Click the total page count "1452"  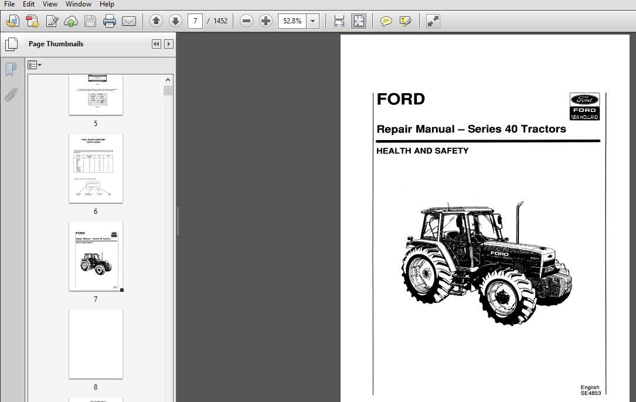(220, 21)
